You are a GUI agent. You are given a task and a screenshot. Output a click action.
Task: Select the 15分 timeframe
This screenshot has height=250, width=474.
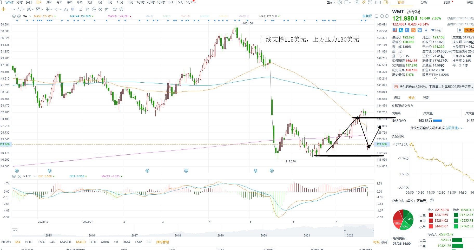120,2
